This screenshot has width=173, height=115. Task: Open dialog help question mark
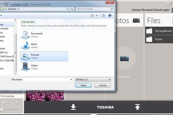(x=110, y=15)
